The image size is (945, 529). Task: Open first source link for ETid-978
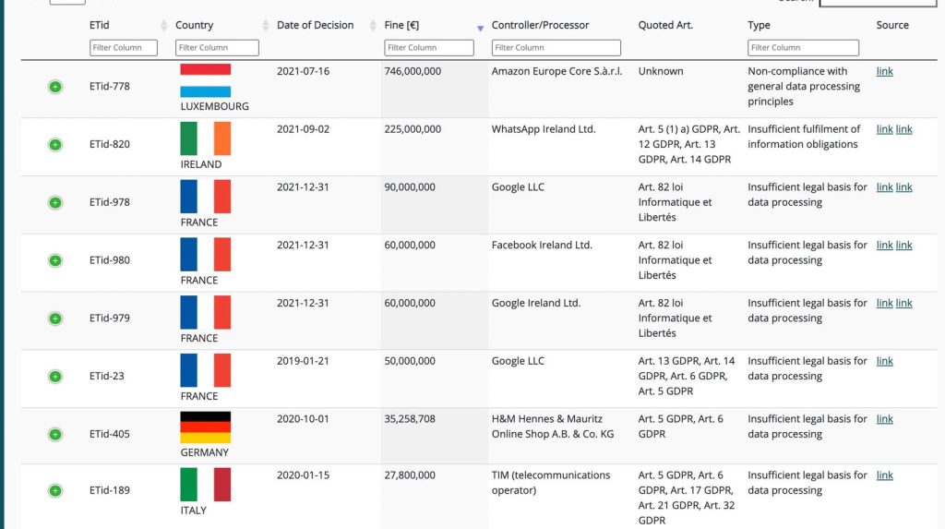pyautogui.click(x=885, y=187)
